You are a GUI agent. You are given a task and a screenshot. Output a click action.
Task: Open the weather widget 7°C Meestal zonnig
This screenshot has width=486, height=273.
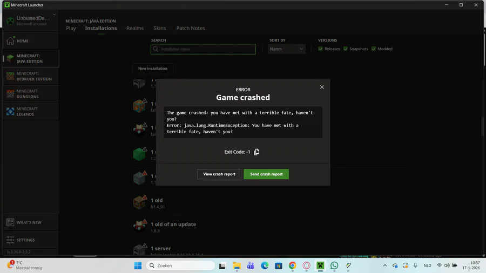[x=25, y=265]
